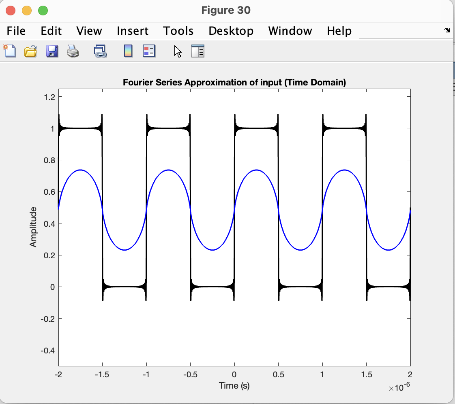Screen dimensions: 455x404
Task: Open the View menu
Action: 89,31
